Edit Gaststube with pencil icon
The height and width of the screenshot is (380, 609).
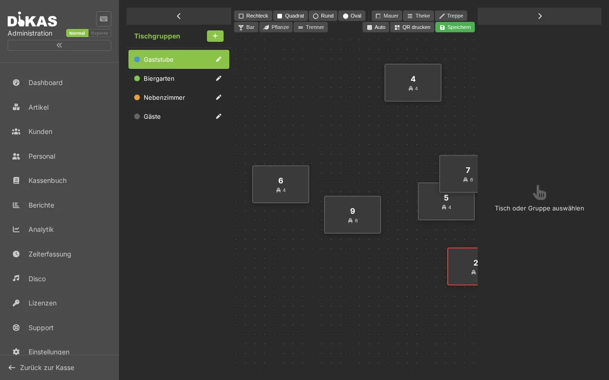pos(218,59)
